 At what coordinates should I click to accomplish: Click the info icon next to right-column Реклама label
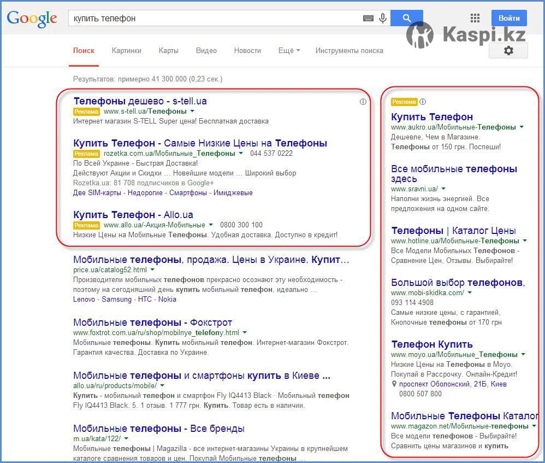[423, 102]
